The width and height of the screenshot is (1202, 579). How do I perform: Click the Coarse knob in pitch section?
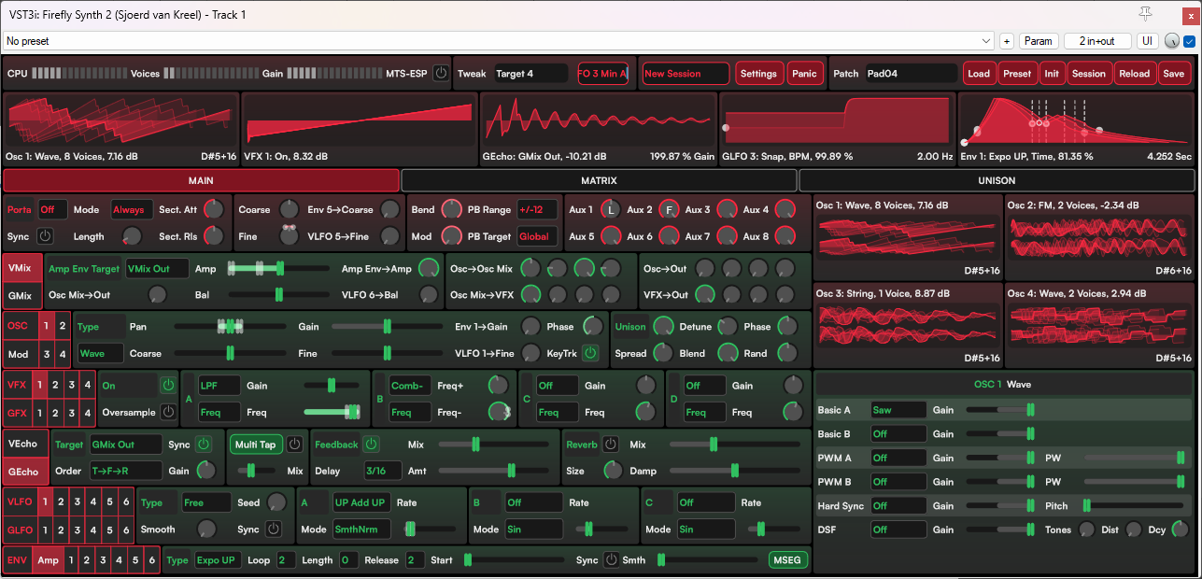[x=290, y=210]
